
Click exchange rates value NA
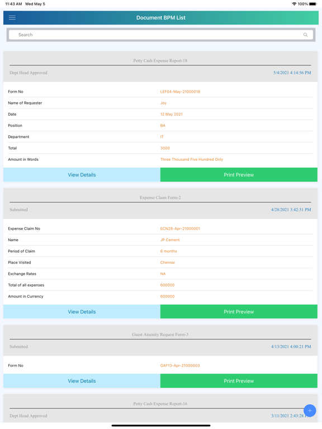163,274
